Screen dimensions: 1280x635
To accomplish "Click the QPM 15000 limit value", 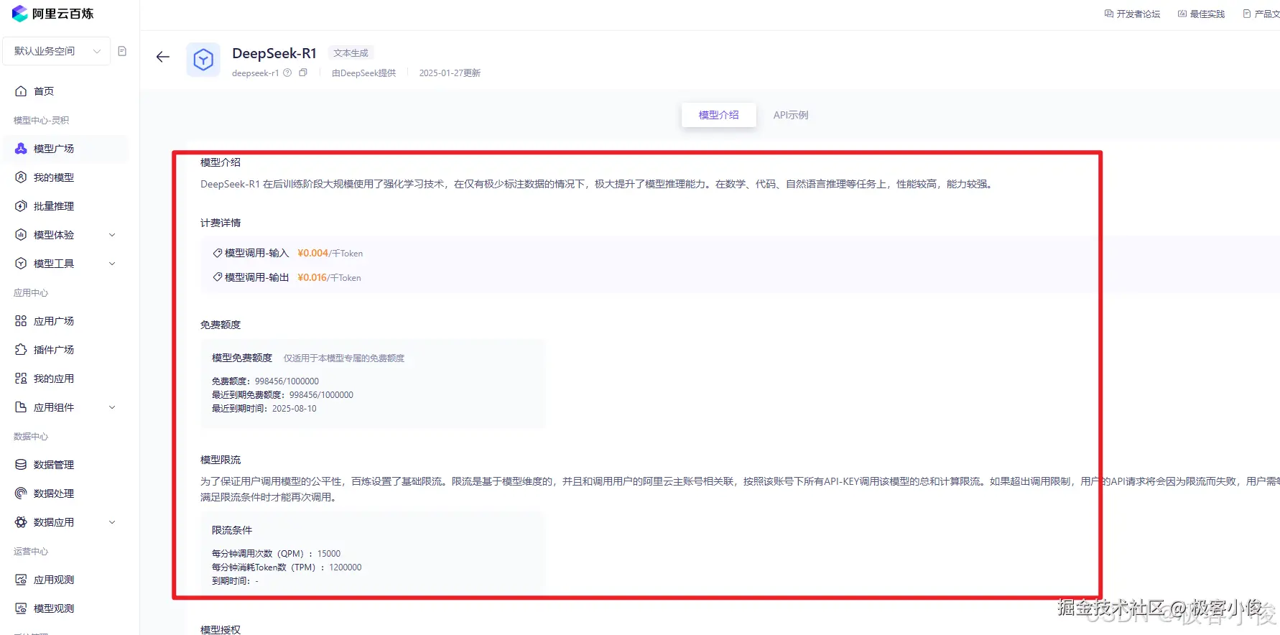I will [329, 554].
